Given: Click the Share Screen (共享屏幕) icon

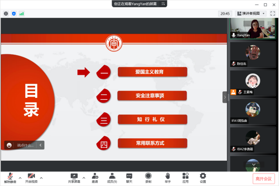Looking at the screenshot, I should (74, 177).
